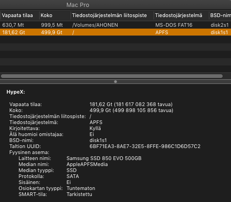Click the 999,5 Mt size cell
Viewport: 231px width, 202px height.
(52, 25)
